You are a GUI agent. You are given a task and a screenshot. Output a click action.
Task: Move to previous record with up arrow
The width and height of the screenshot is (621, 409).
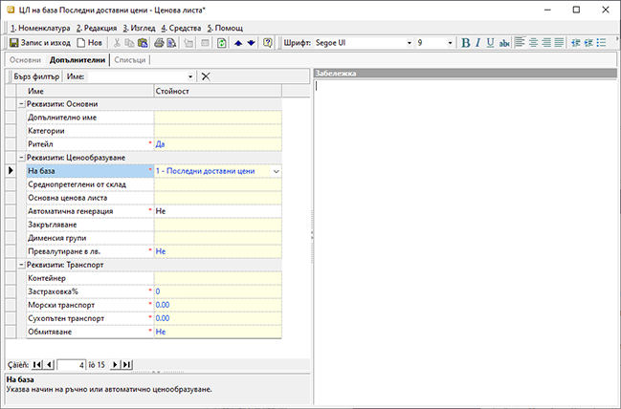(x=238, y=43)
